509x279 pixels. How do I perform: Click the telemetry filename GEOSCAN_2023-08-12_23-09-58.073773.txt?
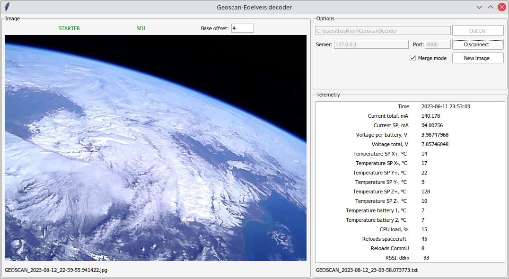coord(367,270)
